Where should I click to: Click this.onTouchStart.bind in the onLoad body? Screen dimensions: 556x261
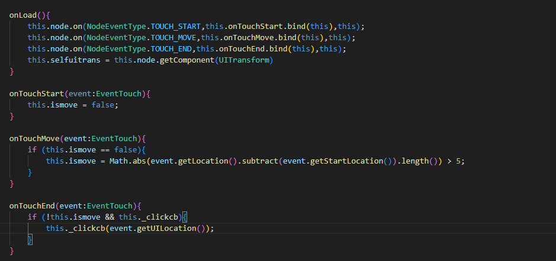[x=255, y=27]
